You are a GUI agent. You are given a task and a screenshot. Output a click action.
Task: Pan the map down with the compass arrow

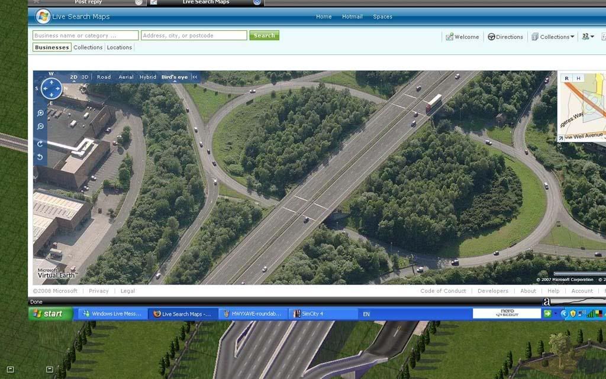tap(51, 95)
